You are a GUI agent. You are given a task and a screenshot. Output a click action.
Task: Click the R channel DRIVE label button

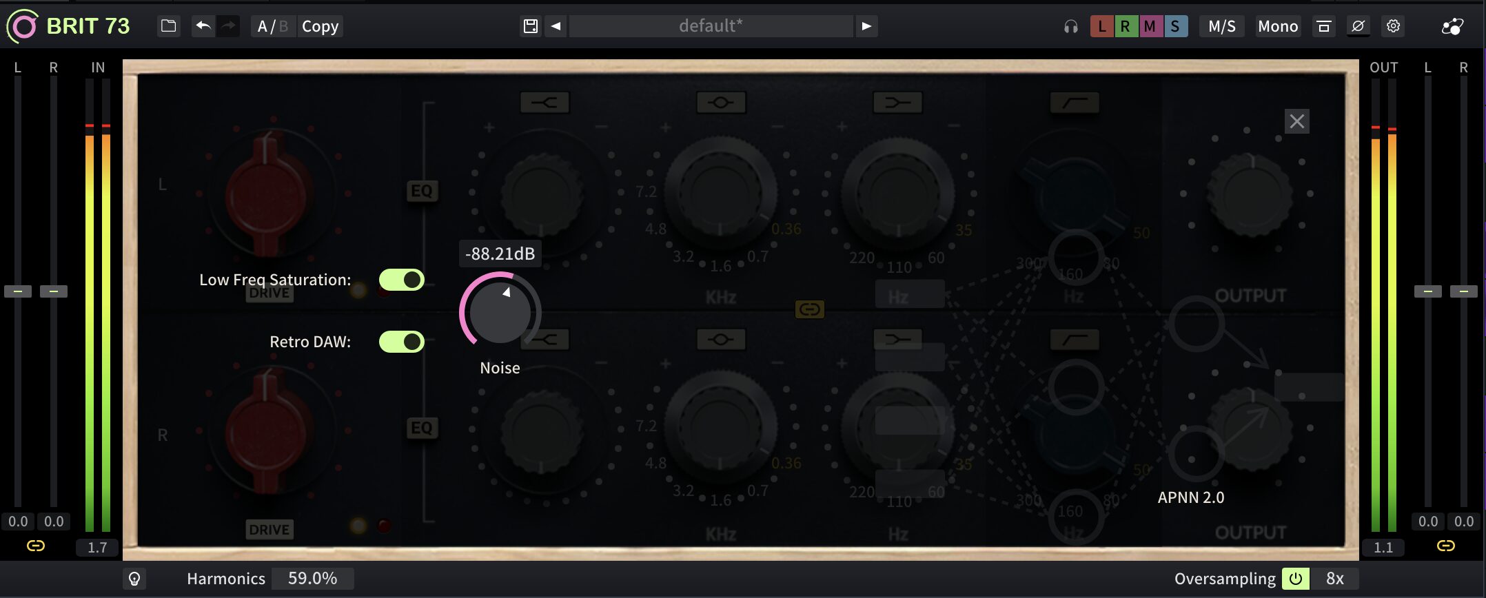click(x=269, y=530)
